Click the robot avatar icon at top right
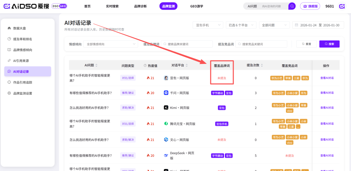This screenshot has height=171, width=351. click(342, 6)
